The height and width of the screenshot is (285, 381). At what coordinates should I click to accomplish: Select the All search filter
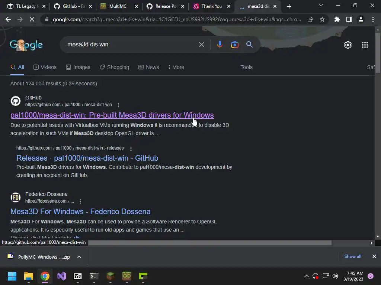click(x=17, y=68)
